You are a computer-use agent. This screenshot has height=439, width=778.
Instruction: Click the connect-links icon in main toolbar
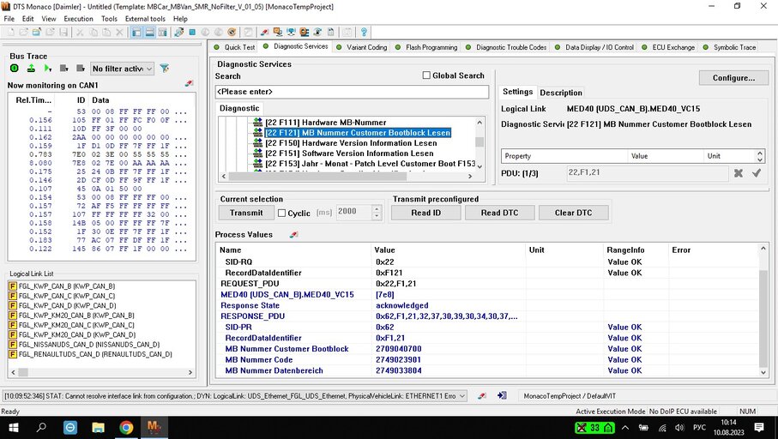178,33
